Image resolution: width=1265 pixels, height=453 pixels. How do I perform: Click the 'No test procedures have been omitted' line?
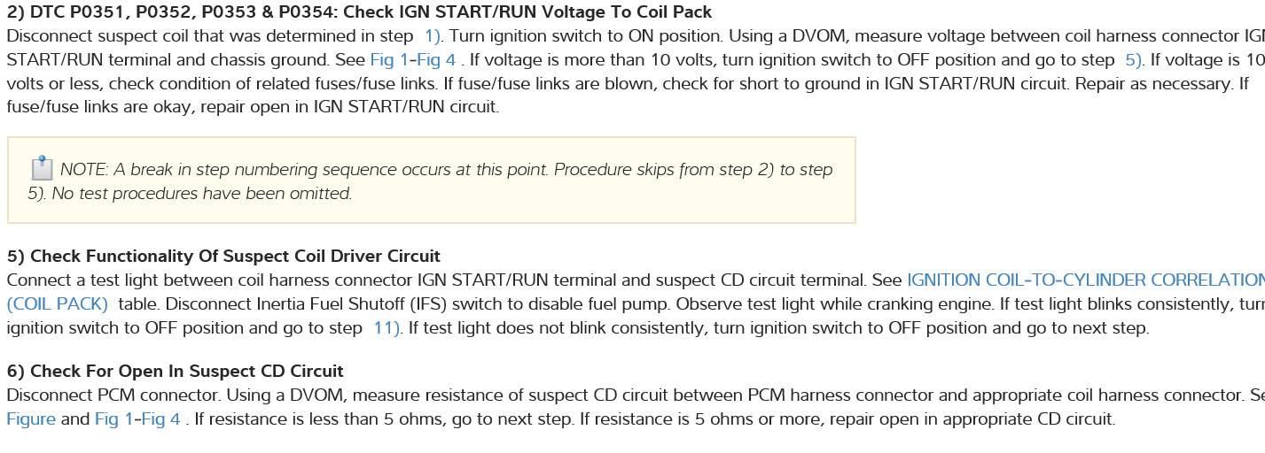click(x=202, y=194)
